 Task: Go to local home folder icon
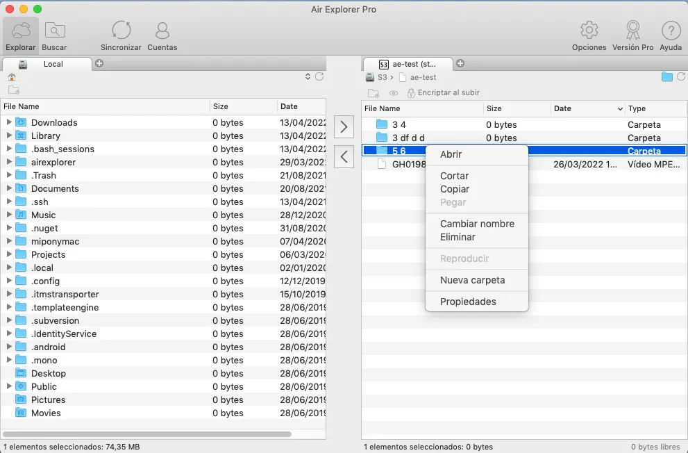point(12,77)
